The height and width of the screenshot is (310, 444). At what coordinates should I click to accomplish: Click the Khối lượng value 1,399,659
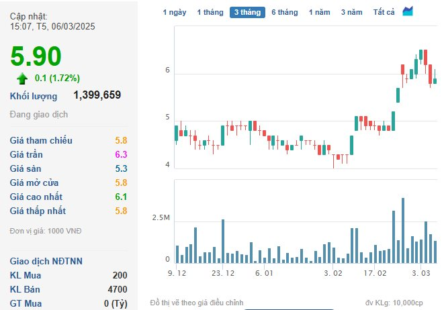[97, 95]
